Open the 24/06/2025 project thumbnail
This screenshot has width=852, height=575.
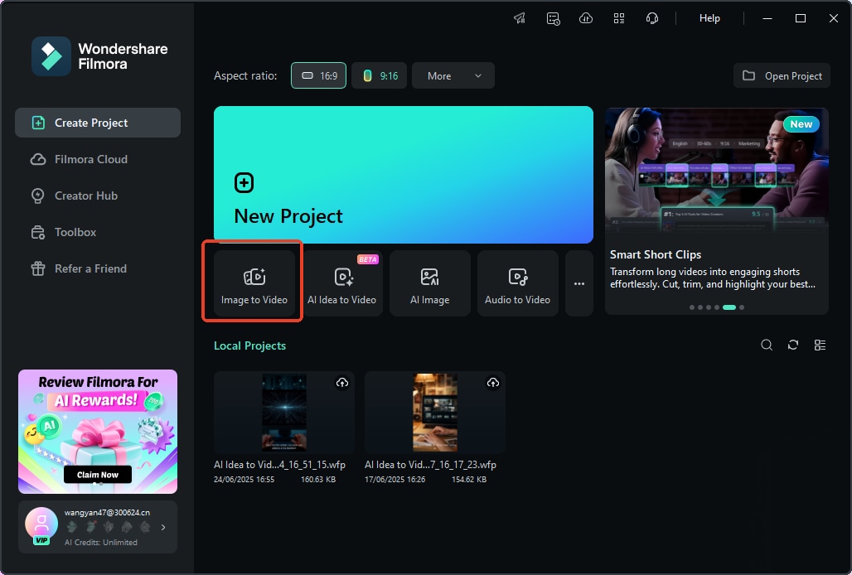(284, 413)
